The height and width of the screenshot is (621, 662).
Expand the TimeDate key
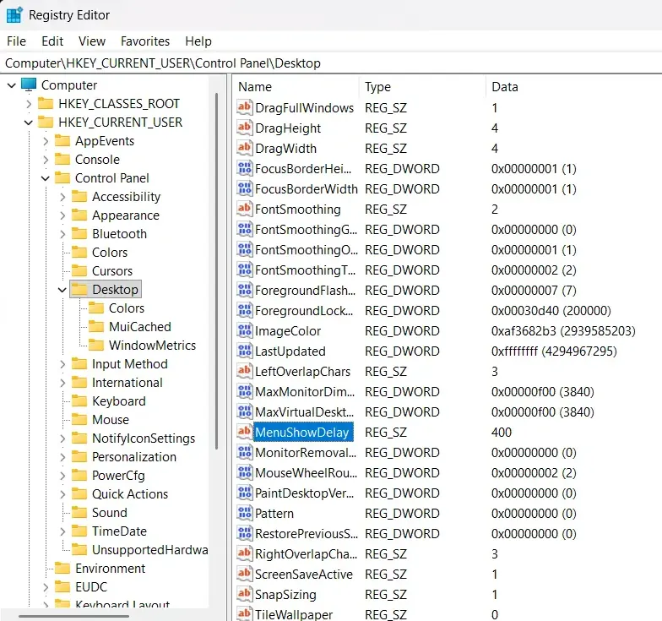click(x=62, y=531)
